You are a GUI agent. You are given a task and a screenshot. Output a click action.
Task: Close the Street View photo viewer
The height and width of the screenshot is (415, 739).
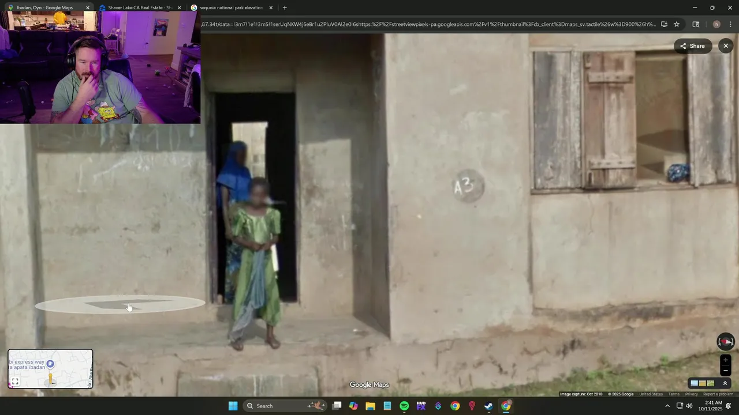tap(726, 46)
